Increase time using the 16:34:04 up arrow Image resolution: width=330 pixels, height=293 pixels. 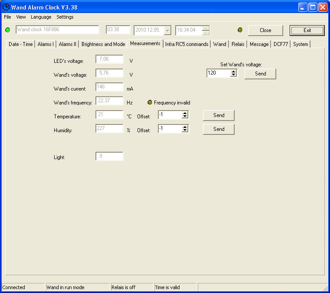206,29
